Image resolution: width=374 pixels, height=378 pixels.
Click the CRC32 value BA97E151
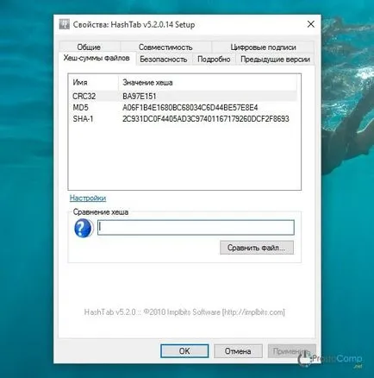(x=140, y=96)
